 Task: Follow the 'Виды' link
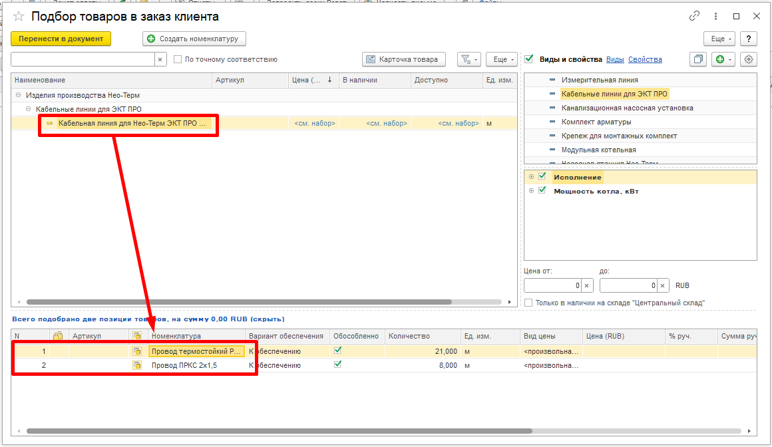pos(615,60)
